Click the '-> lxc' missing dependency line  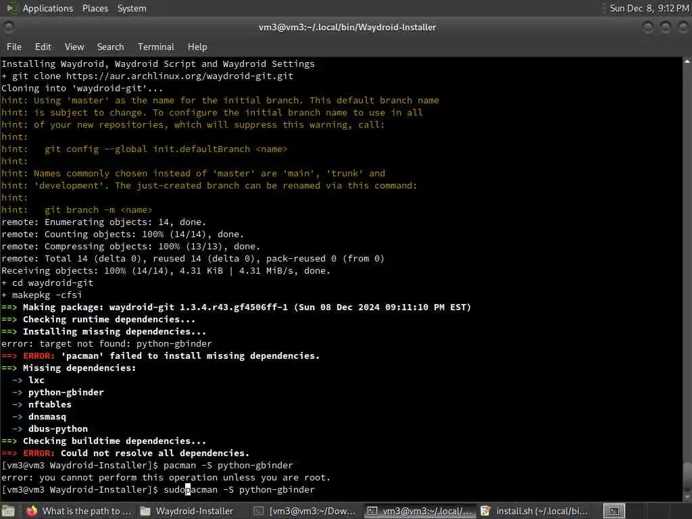(28, 380)
